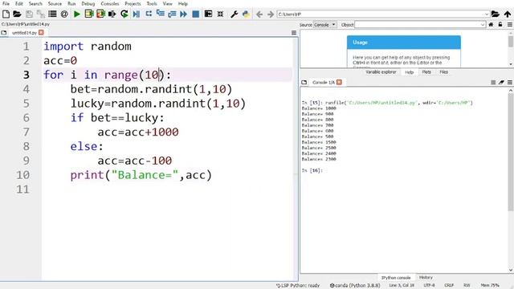This screenshot has width=514, height=289.
Task: Open the editor pane options menu
Action: [294, 33]
